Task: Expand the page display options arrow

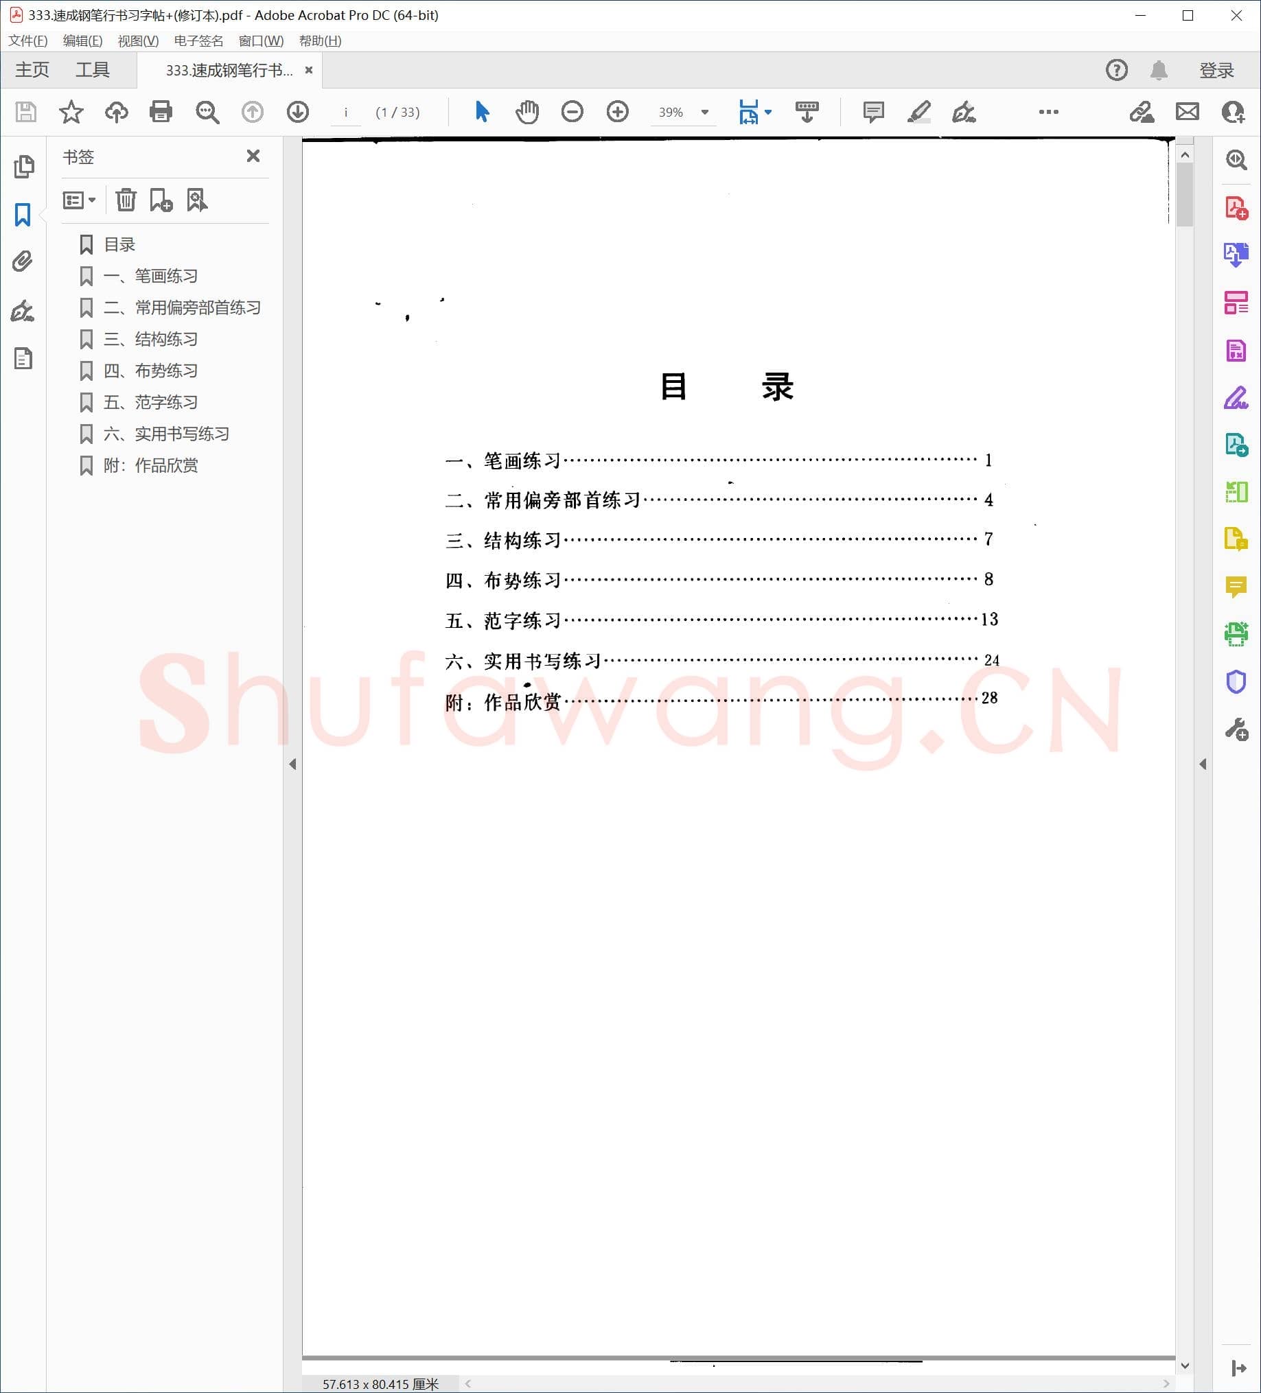Action: click(769, 111)
